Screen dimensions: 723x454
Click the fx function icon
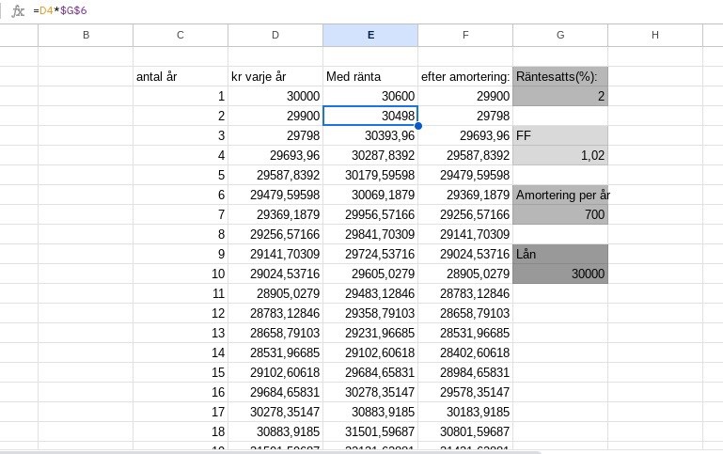[x=18, y=10]
